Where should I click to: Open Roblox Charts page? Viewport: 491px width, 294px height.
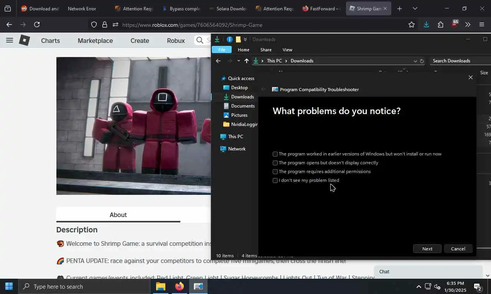50,41
